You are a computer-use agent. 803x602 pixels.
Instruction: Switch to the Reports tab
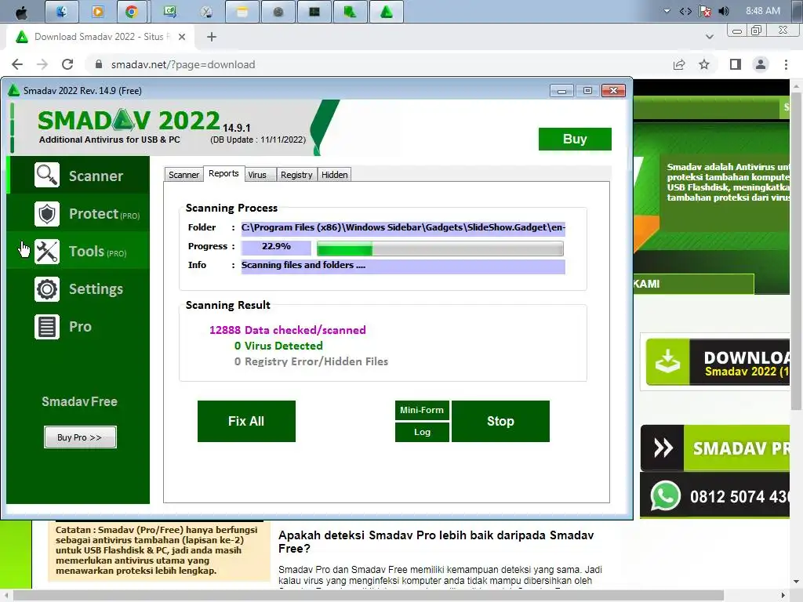pyautogui.click(x=223, y=173)
